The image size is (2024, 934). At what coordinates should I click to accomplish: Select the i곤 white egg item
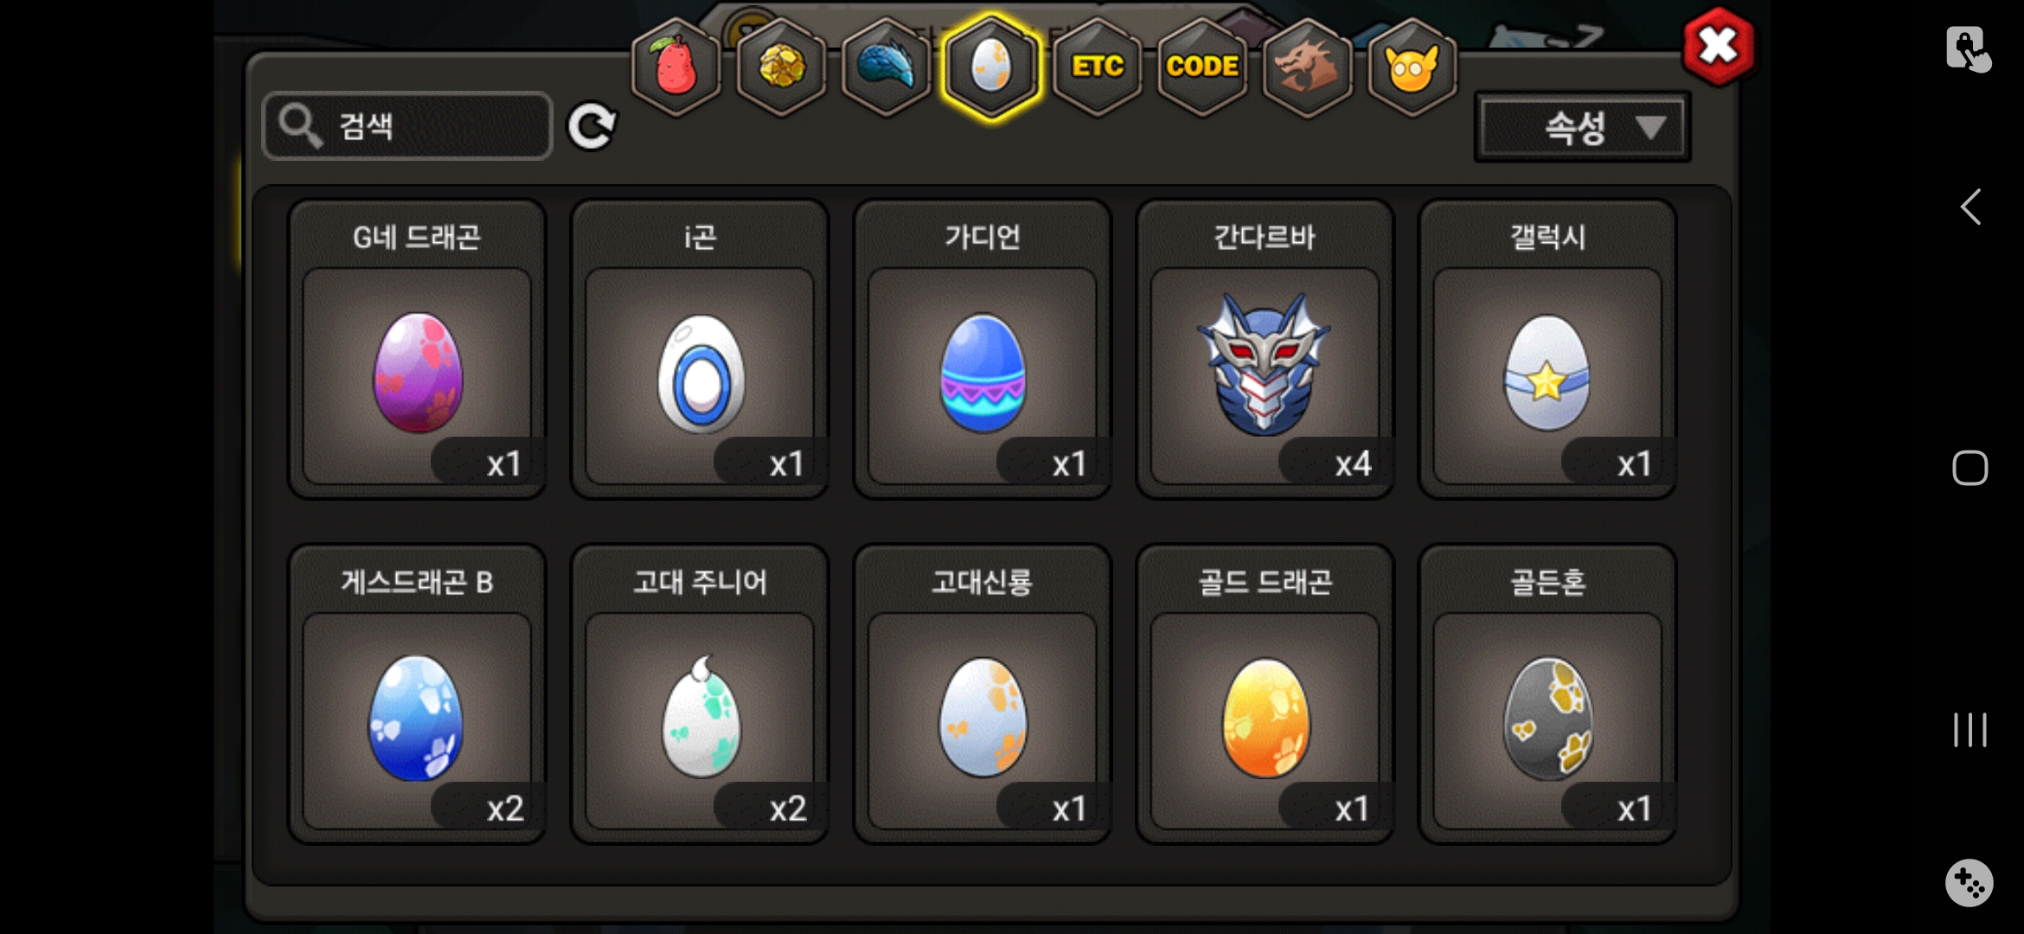point(700,350)
